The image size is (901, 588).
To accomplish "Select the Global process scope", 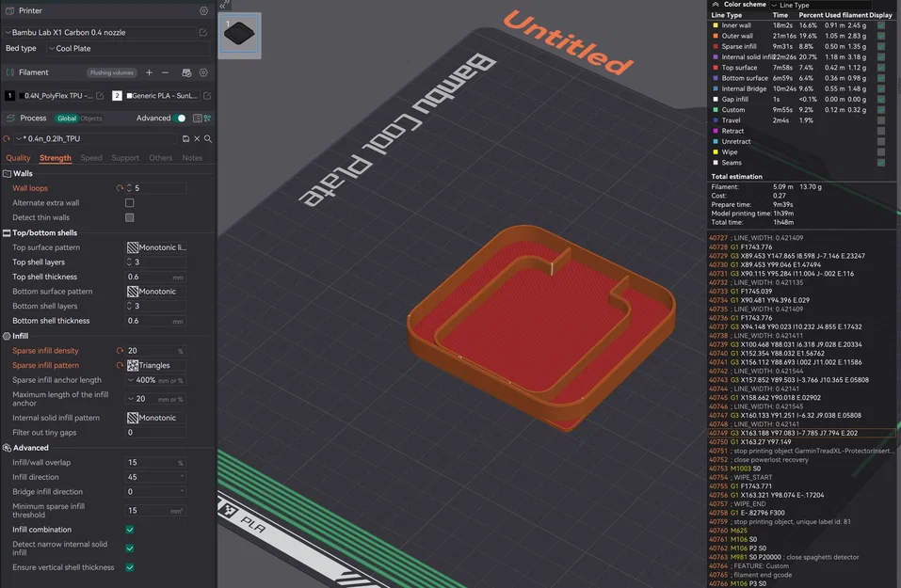I will (67, 119).
